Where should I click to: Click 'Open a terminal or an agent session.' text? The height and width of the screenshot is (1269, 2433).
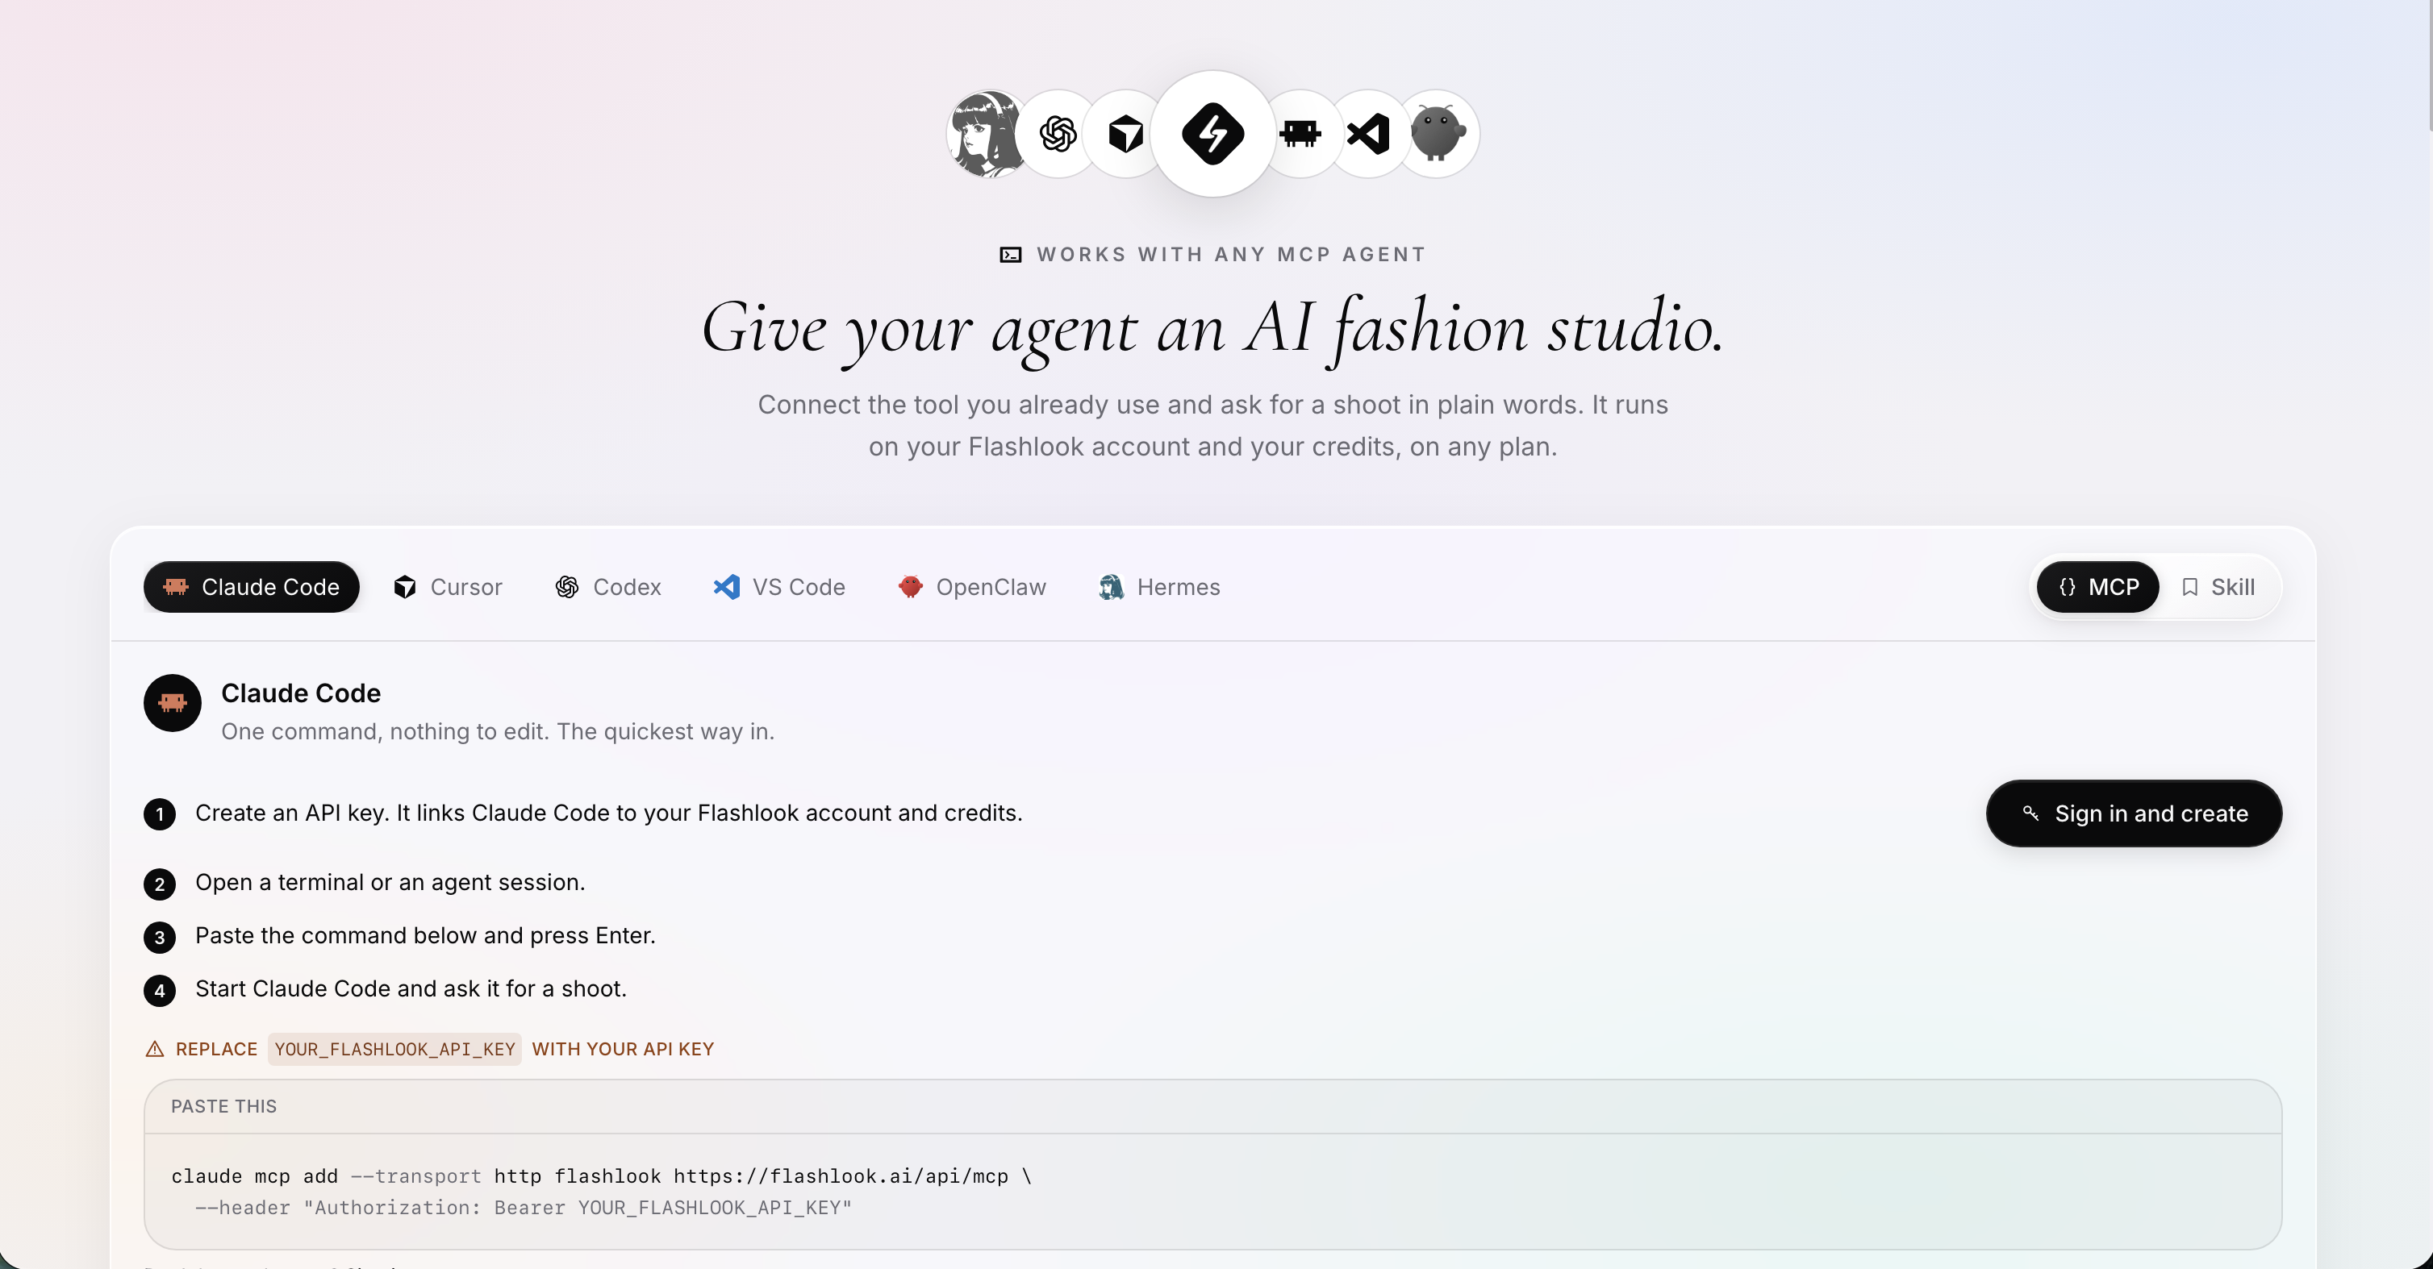390,882
